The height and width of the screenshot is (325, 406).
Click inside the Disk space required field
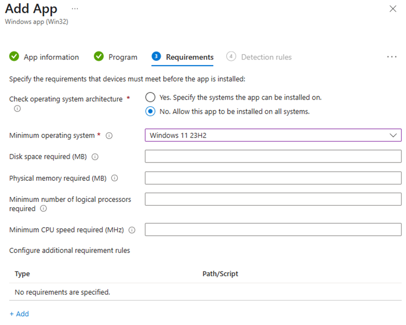point(272,156)
